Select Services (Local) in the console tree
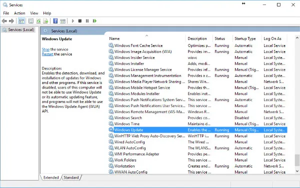 coord(21,29)
